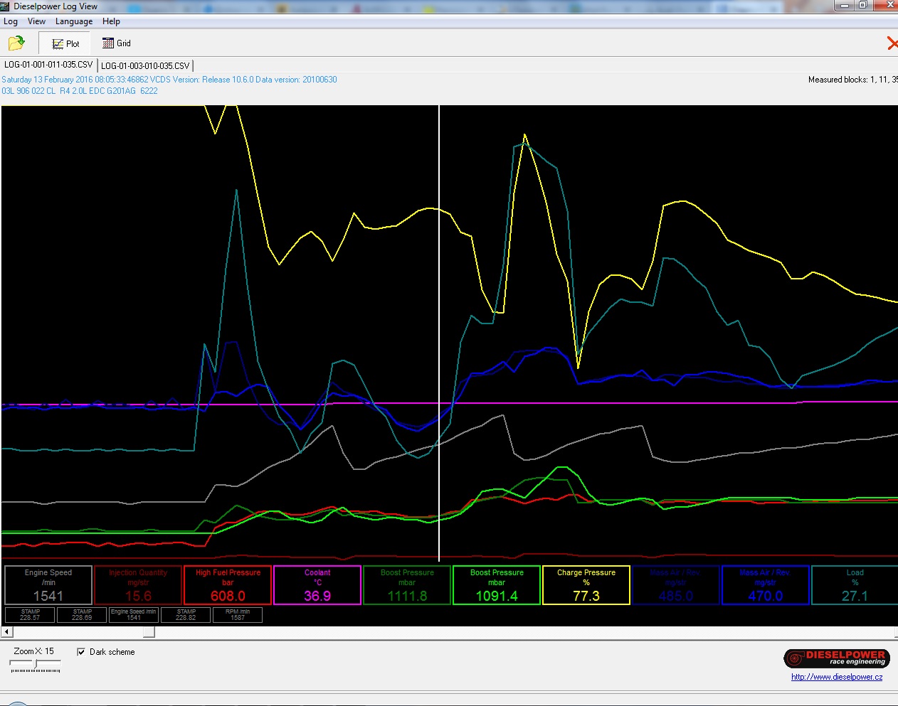Toggle the Dark scheme checkbox
Image resolution: width=898 pixels, height=706 pixels.
tap(81, 652)
